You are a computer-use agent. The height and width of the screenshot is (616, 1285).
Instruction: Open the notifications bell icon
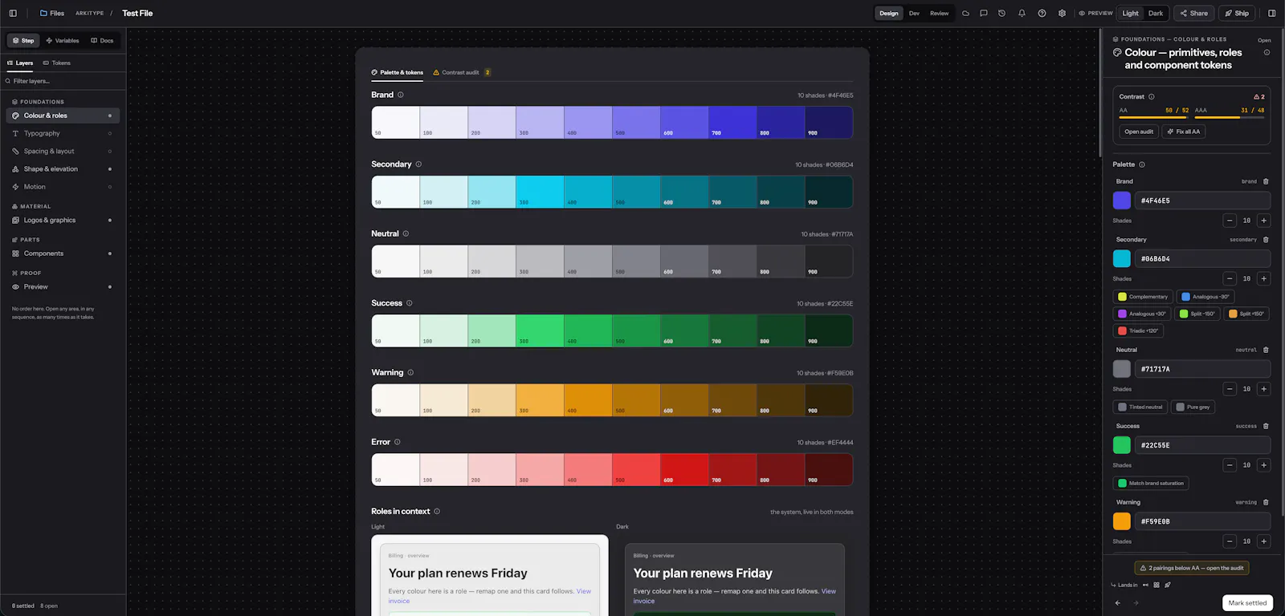(1022, 13)
